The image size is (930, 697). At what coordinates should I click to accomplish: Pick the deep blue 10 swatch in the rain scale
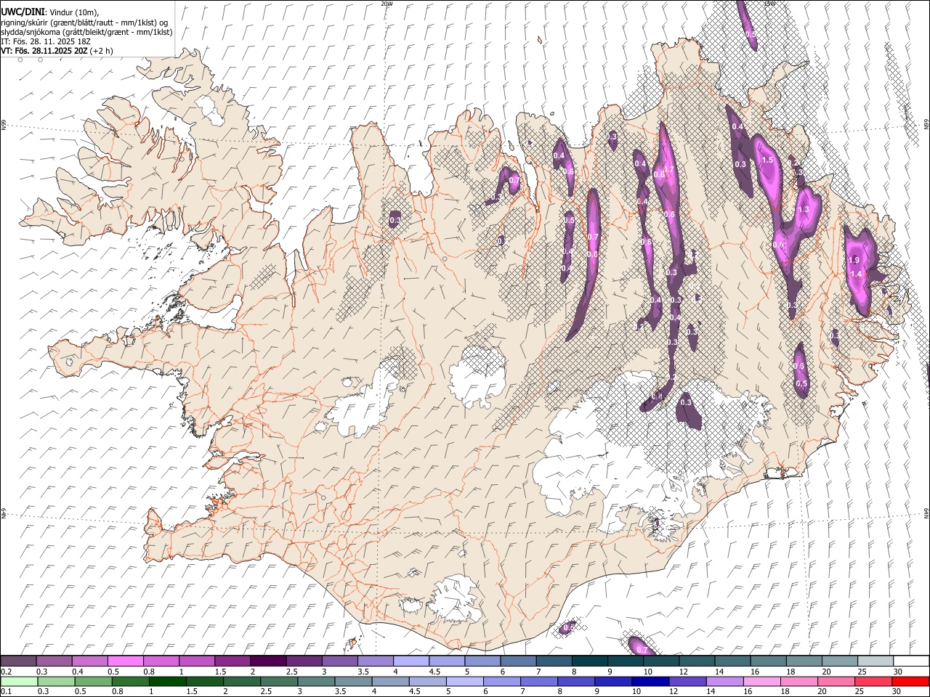pyautogui.click(x=650, y=681)
